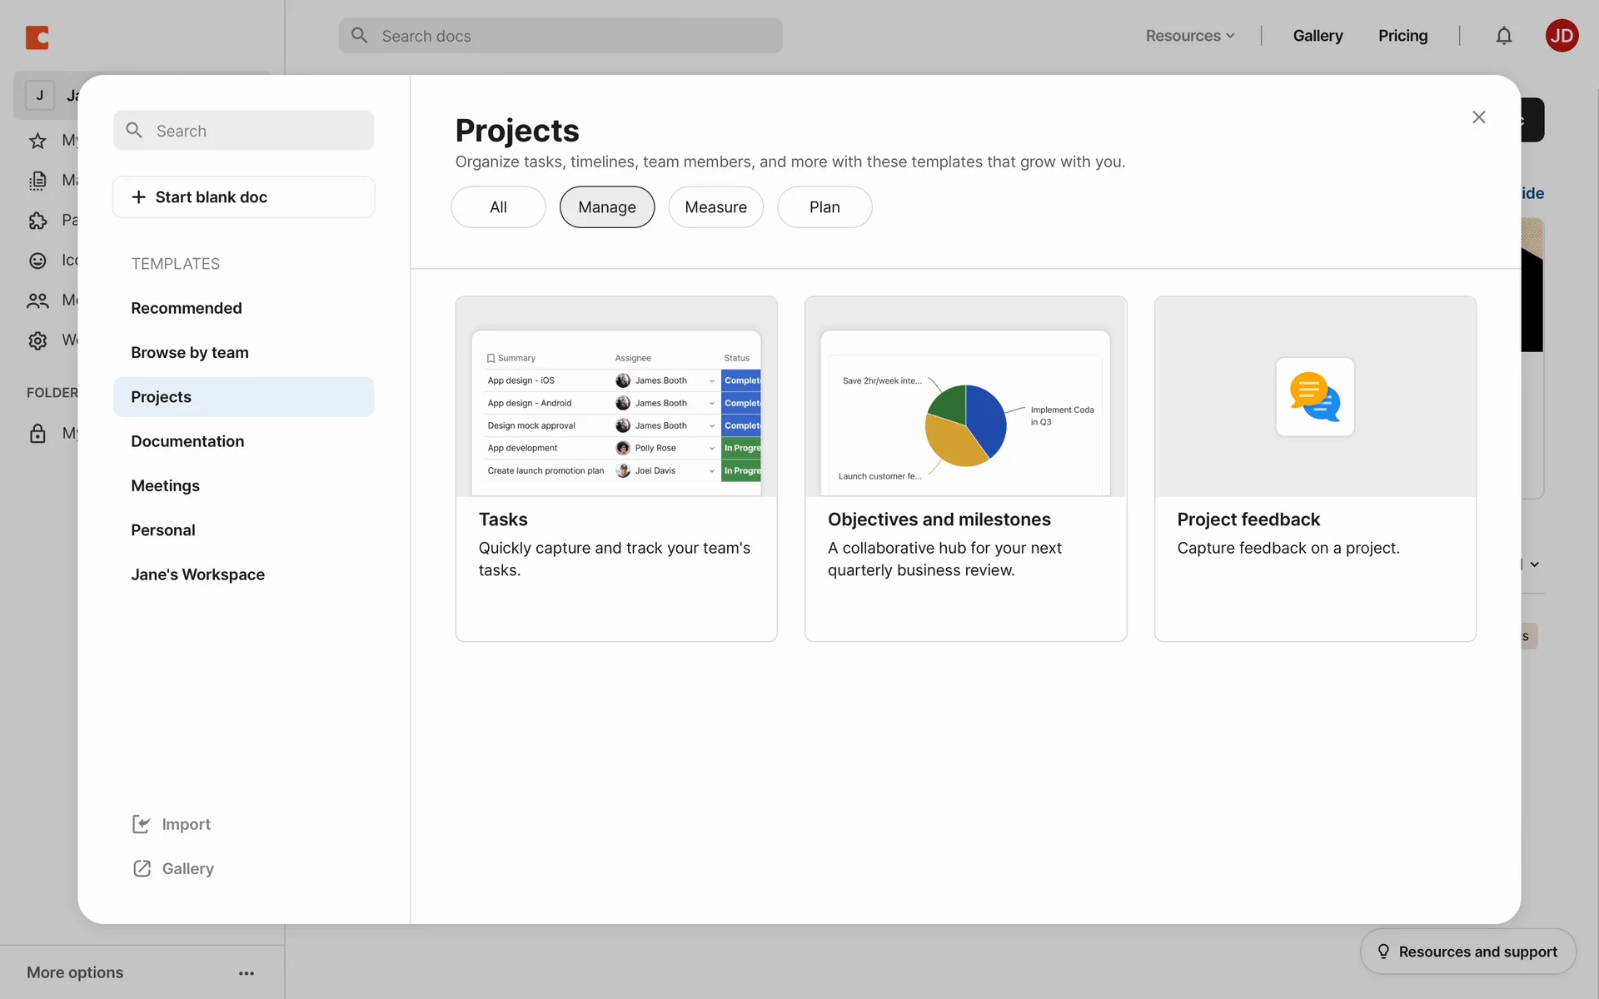1599x999 pixels.
Task: Click the star icon in sidebar
Action: pyautogui.click(x=37, y=141)
